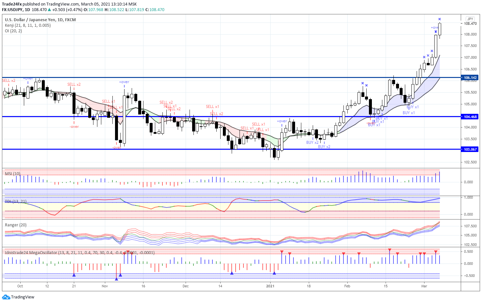Click the FX:USDJPY symbol header text

pyautogui.click(x=13, y=10)
